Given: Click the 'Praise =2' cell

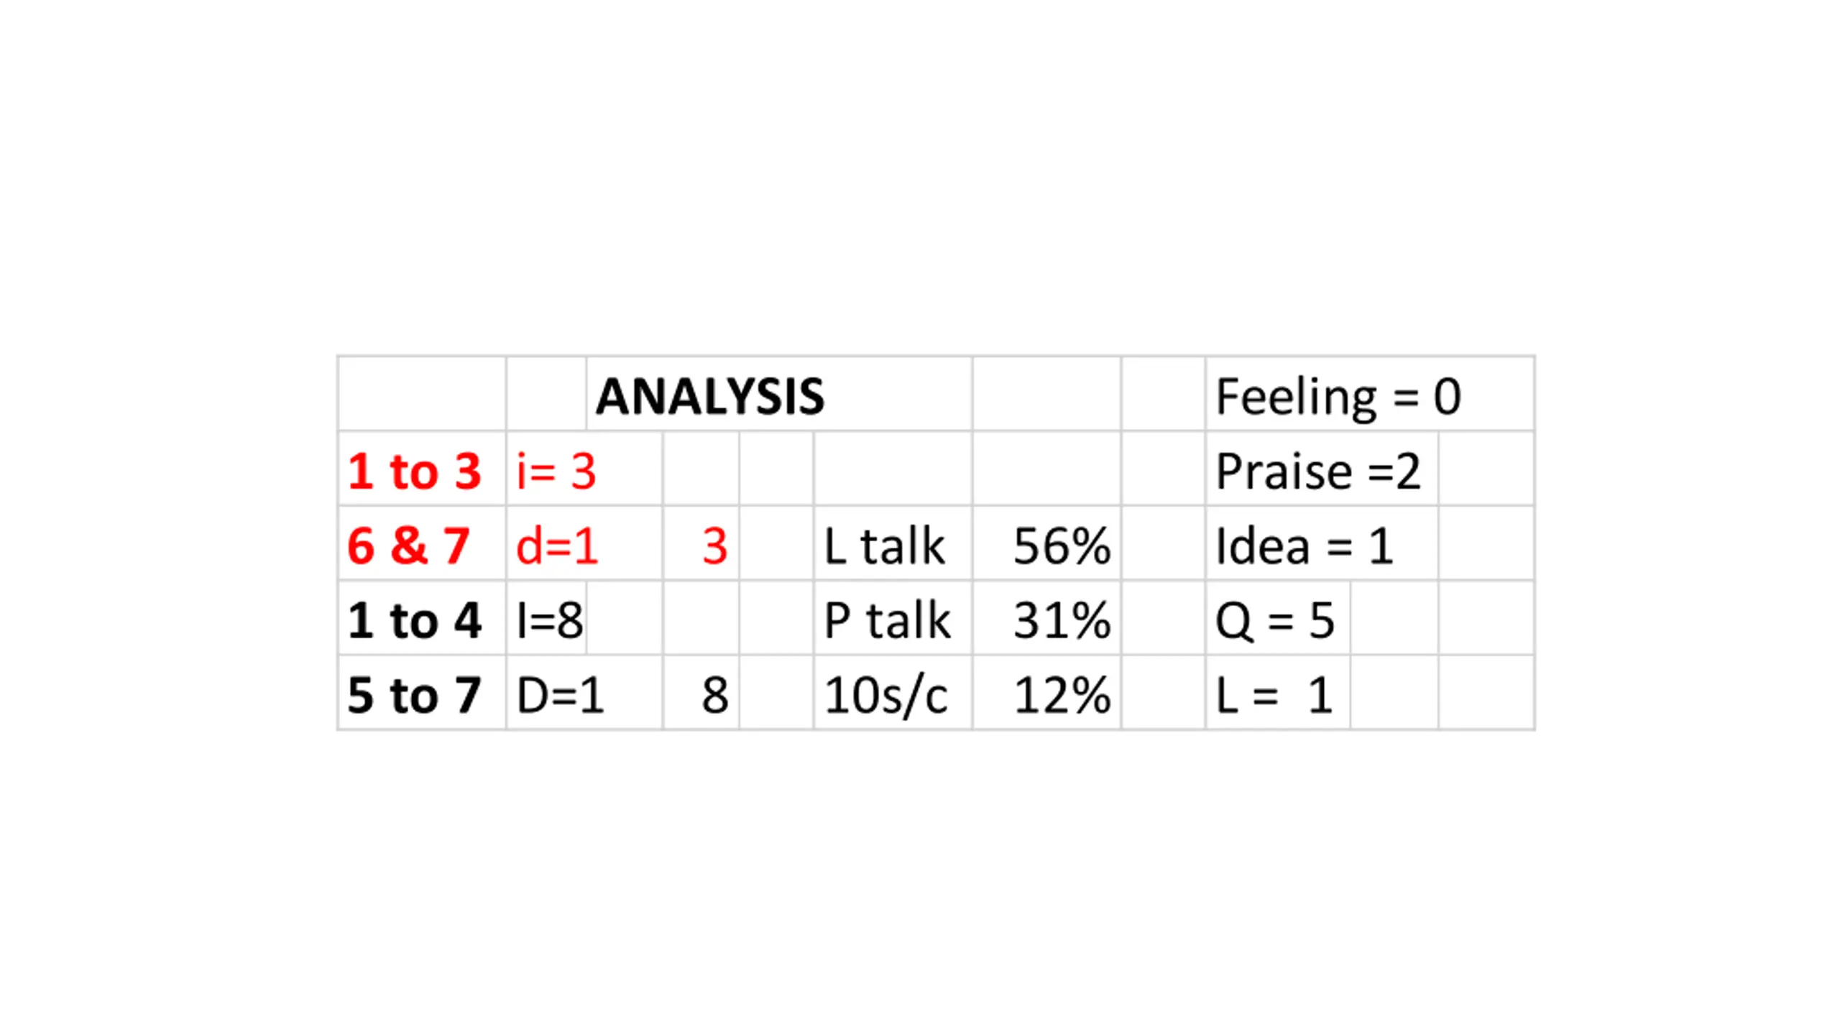Looking at the screenshot, I should coord(1322,469).
